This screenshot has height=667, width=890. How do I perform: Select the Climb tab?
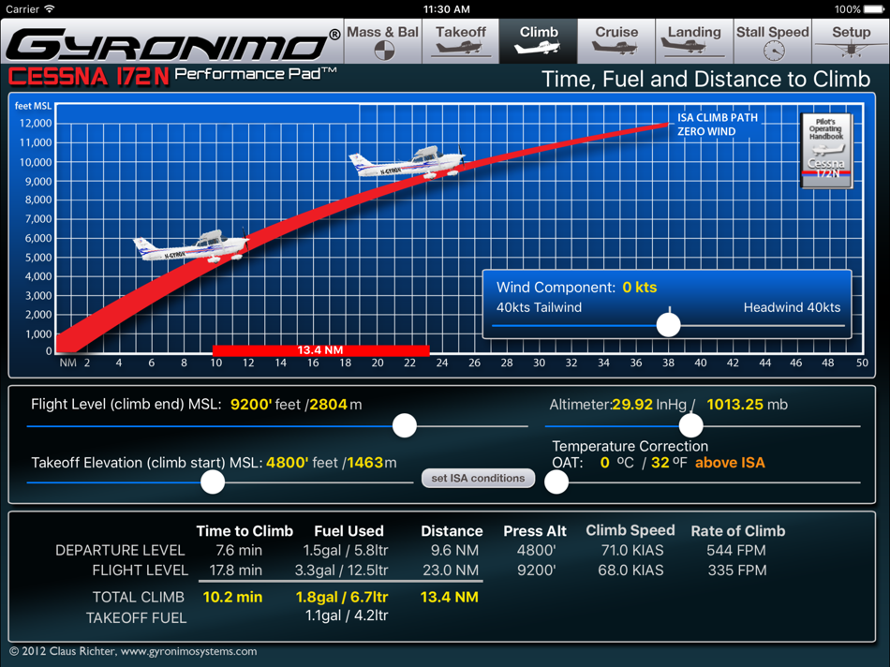pos(539,41)
